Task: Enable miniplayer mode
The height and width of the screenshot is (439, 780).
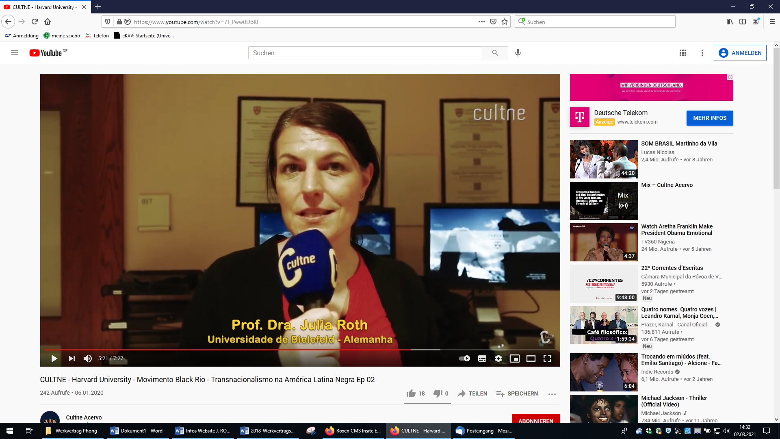Action: (515, 359)
